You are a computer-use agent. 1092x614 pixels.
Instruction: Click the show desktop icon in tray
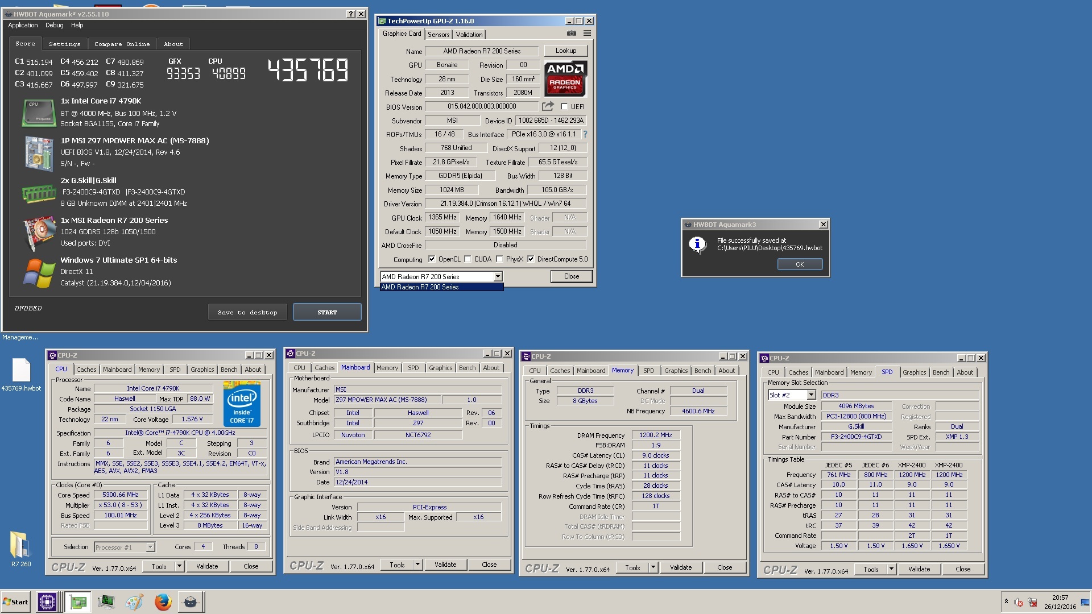[1085, 602]
